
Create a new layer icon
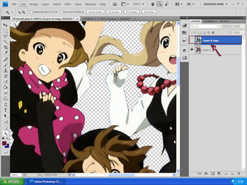232,173
